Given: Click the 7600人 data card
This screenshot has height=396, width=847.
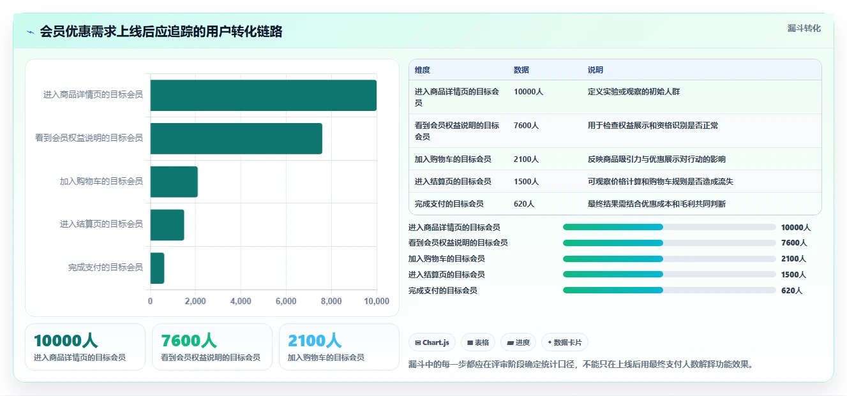Looking at the screenshot, I should 212,347.
